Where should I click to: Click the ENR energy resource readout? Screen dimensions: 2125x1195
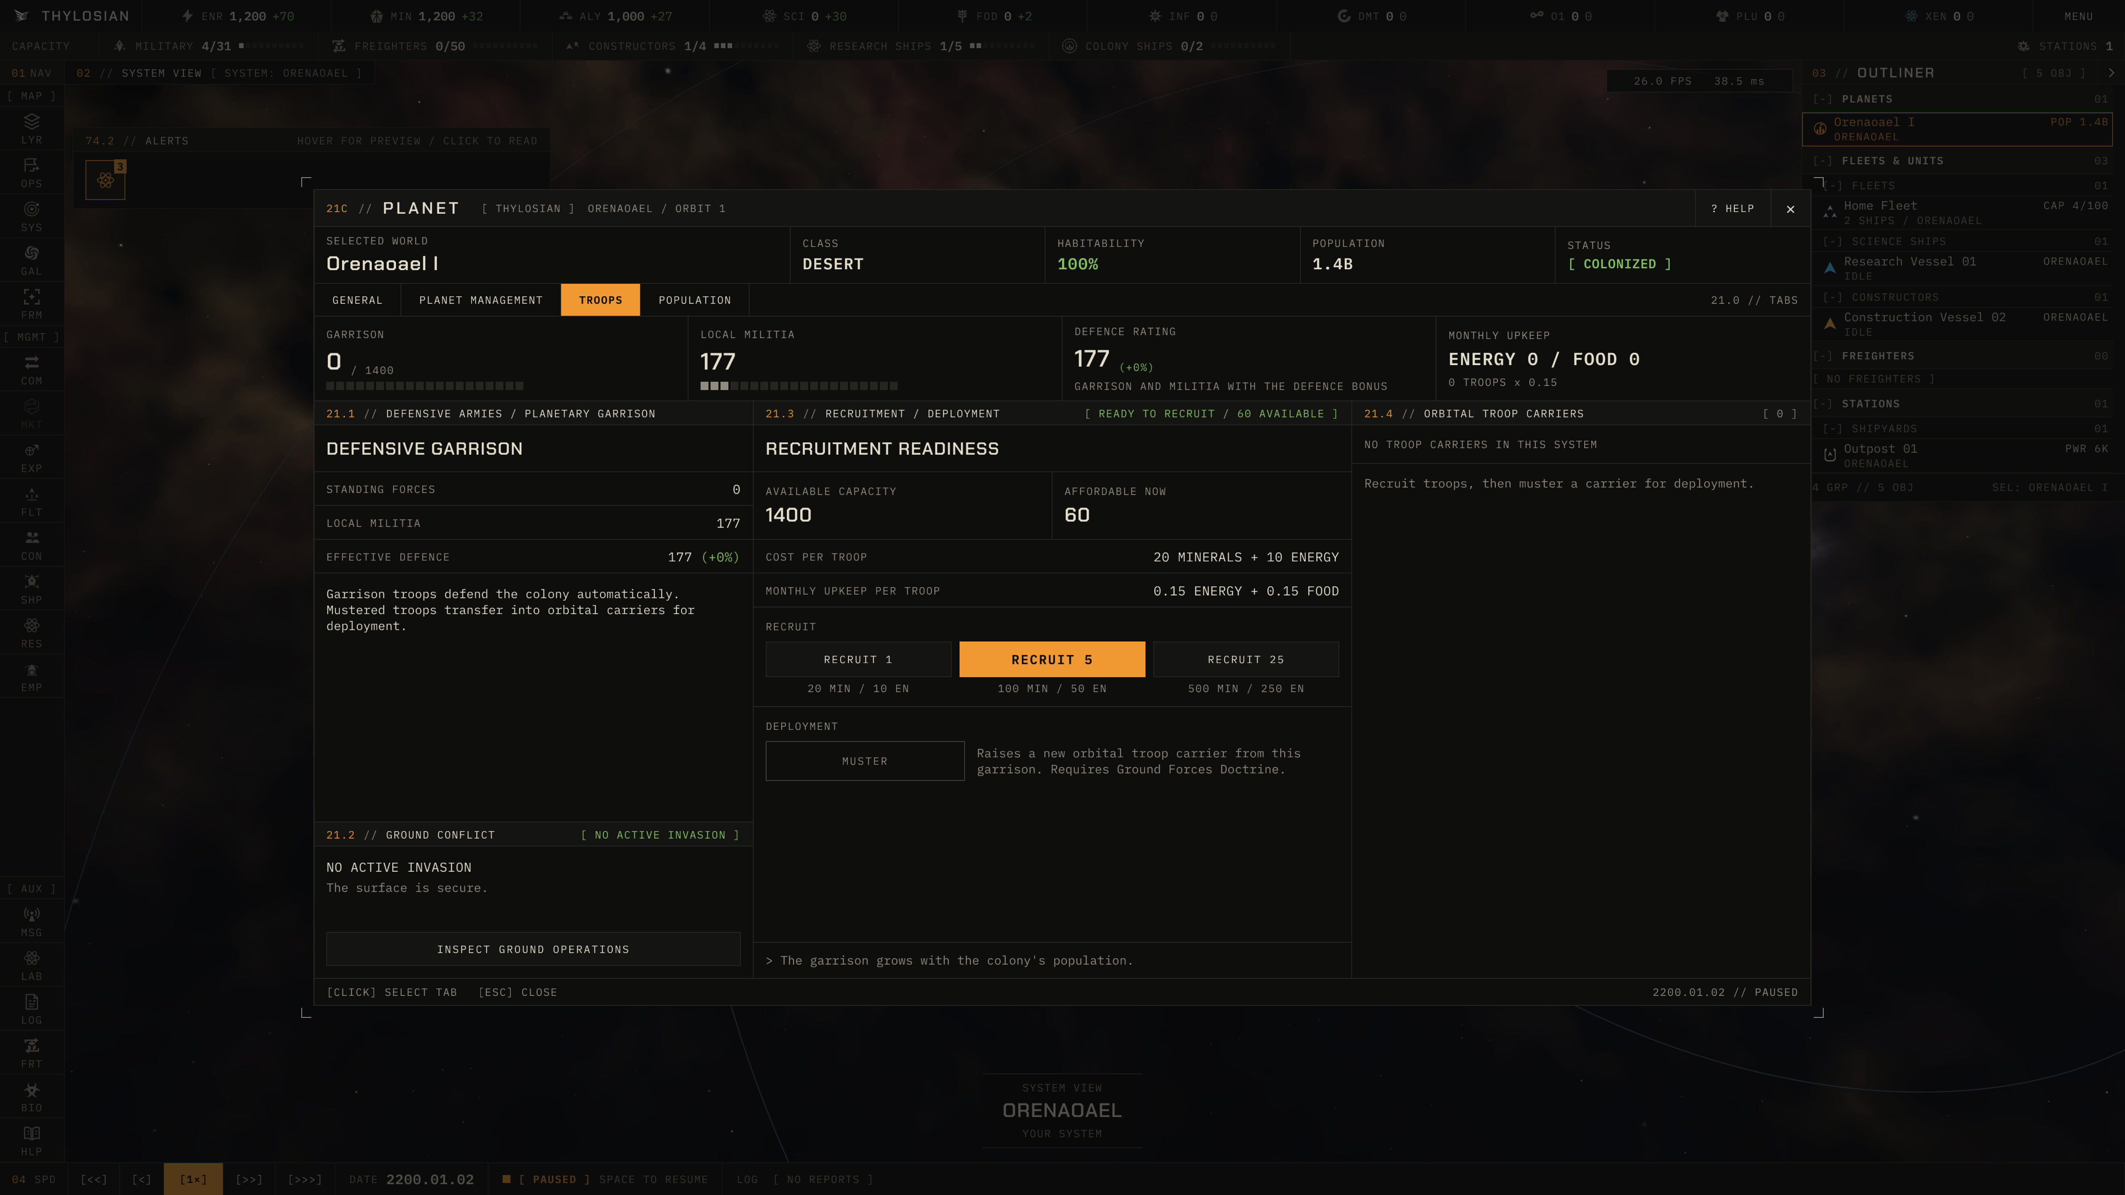(x=237, y=17)
